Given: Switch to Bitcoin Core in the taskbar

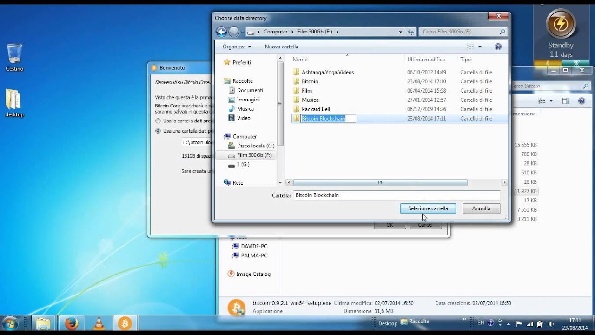Looking at the screenshot, I should coord(125,323).
